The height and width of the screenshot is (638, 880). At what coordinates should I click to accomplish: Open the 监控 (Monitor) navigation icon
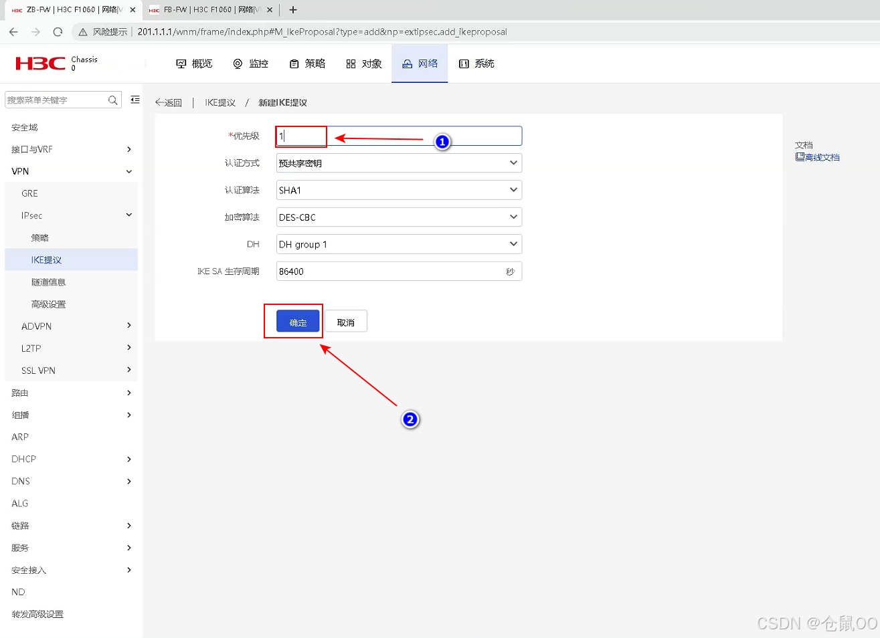pyautogui.click(x=250, y=64)
